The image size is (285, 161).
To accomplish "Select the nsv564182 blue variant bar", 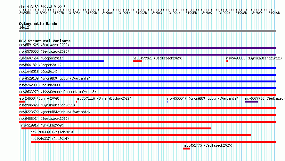I will tap(147, 68).
